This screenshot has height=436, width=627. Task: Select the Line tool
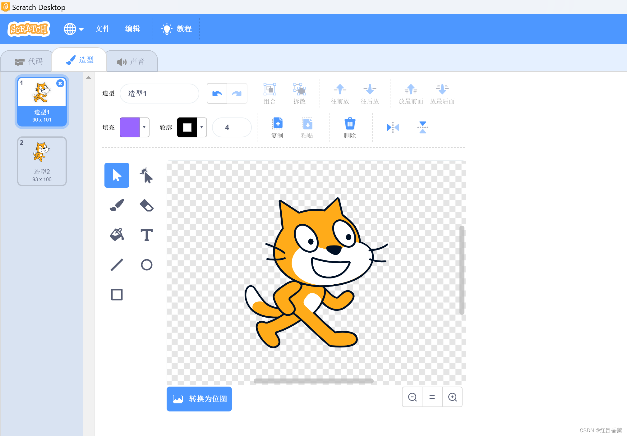[117, 265]
